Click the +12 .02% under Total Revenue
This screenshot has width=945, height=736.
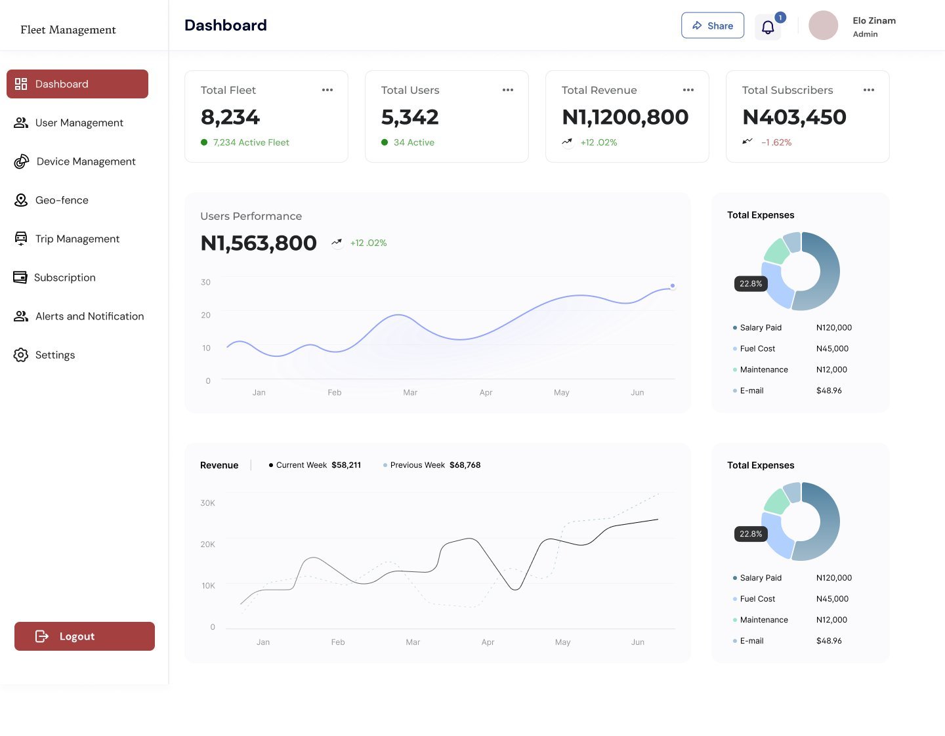click(x=598, y=142)
